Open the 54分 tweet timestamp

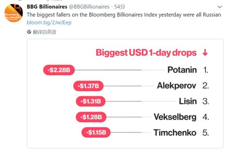point(119,7)
